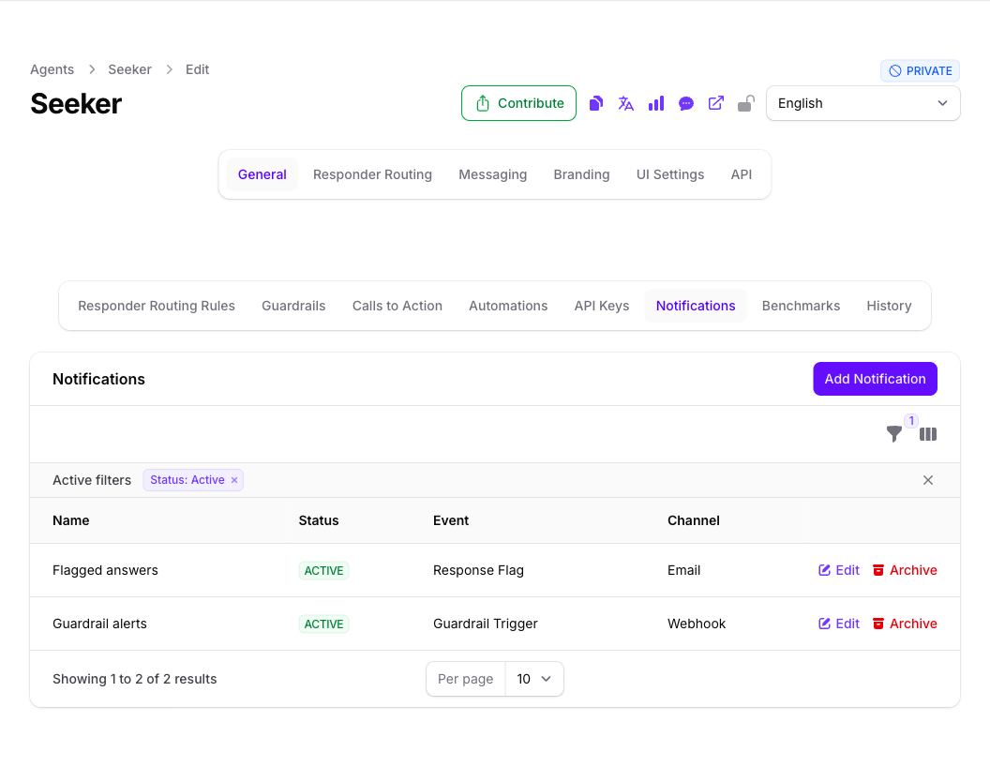Screen dimensions: 990x767
Task: Click the Guardrail Trigger event cell
Action: pyautogui.click(x=485, y=624)
